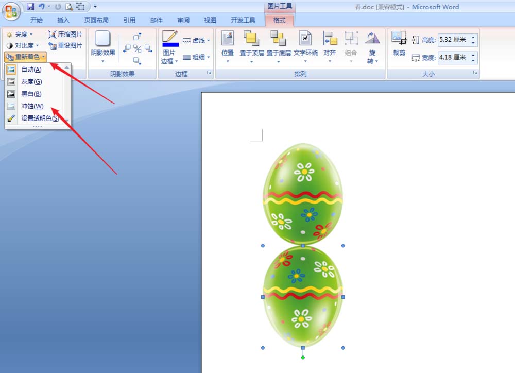Decrease picture height with down spinner
This screenshot has height=373, width=515.
pos(473,43)
